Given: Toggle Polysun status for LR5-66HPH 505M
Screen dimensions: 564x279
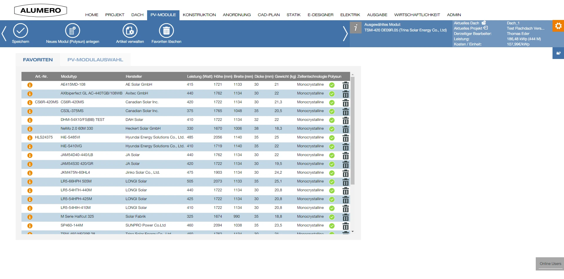Looking at the screenshot, I should pos(332,182).
